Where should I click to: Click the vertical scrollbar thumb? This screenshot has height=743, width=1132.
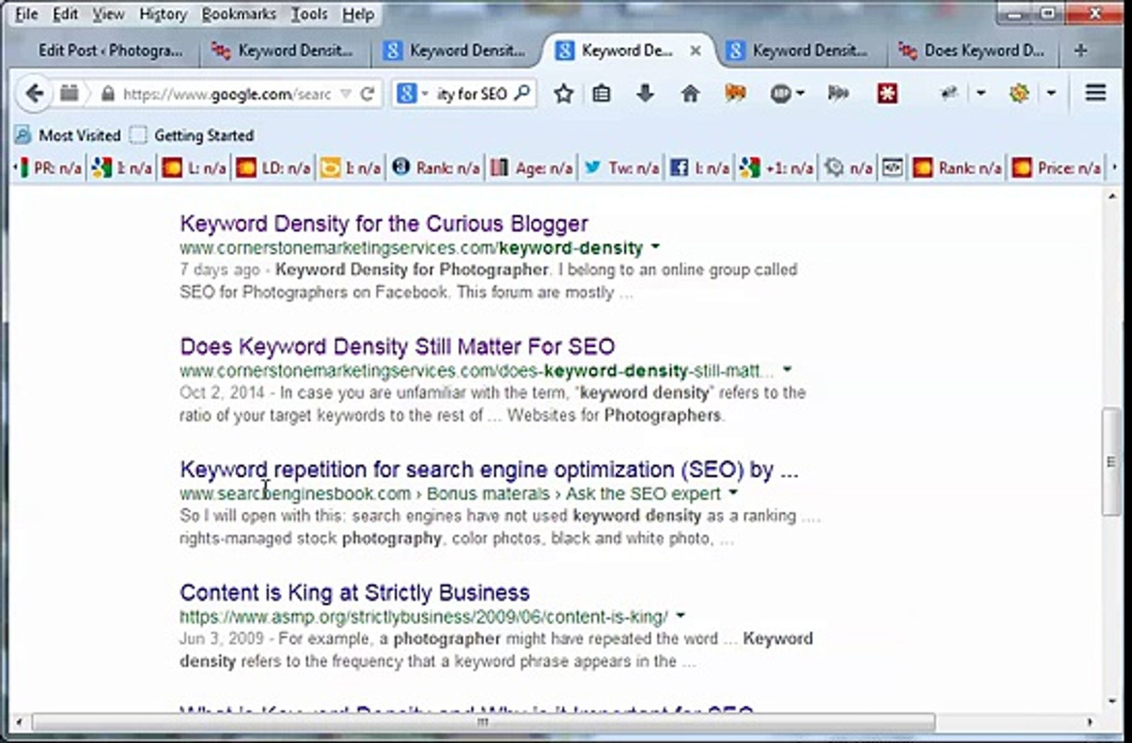point(1111,462)
